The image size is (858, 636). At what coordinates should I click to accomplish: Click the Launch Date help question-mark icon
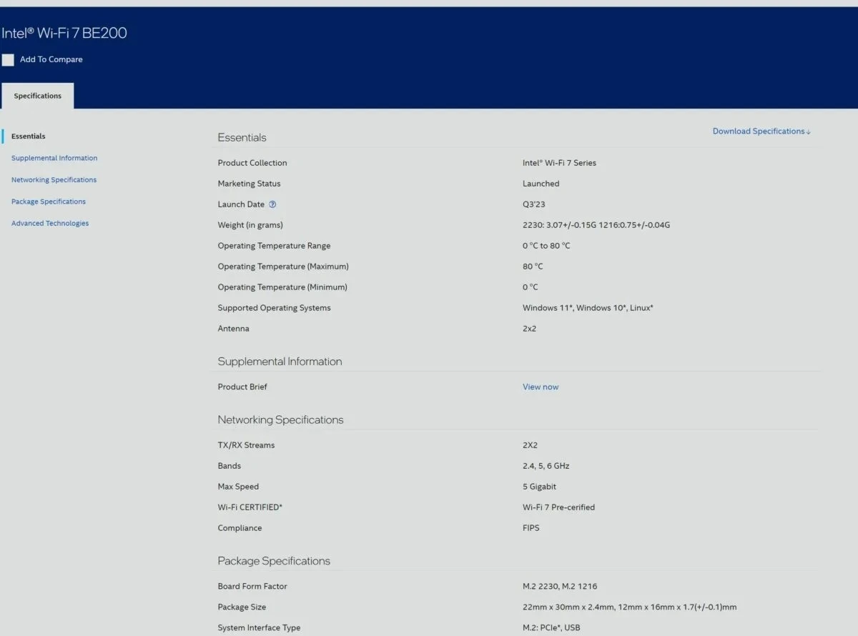[272, 204]
